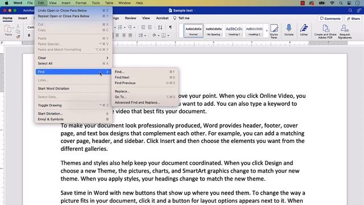Open the Comments button

(x=330, y=19)
